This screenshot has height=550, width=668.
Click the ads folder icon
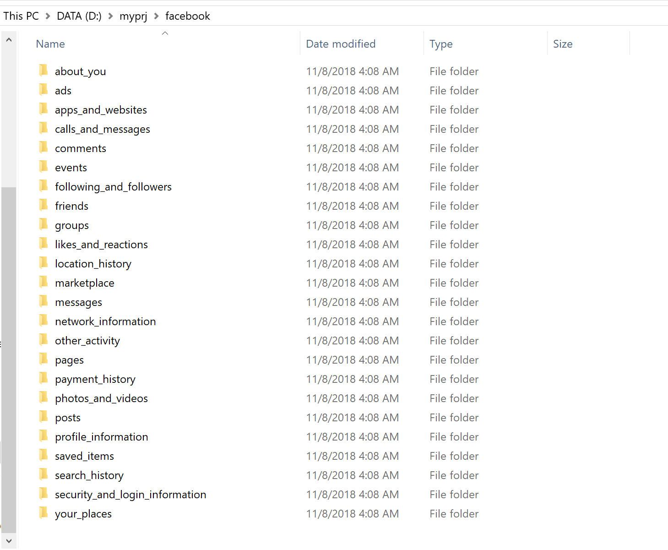(x=43, y=89)
